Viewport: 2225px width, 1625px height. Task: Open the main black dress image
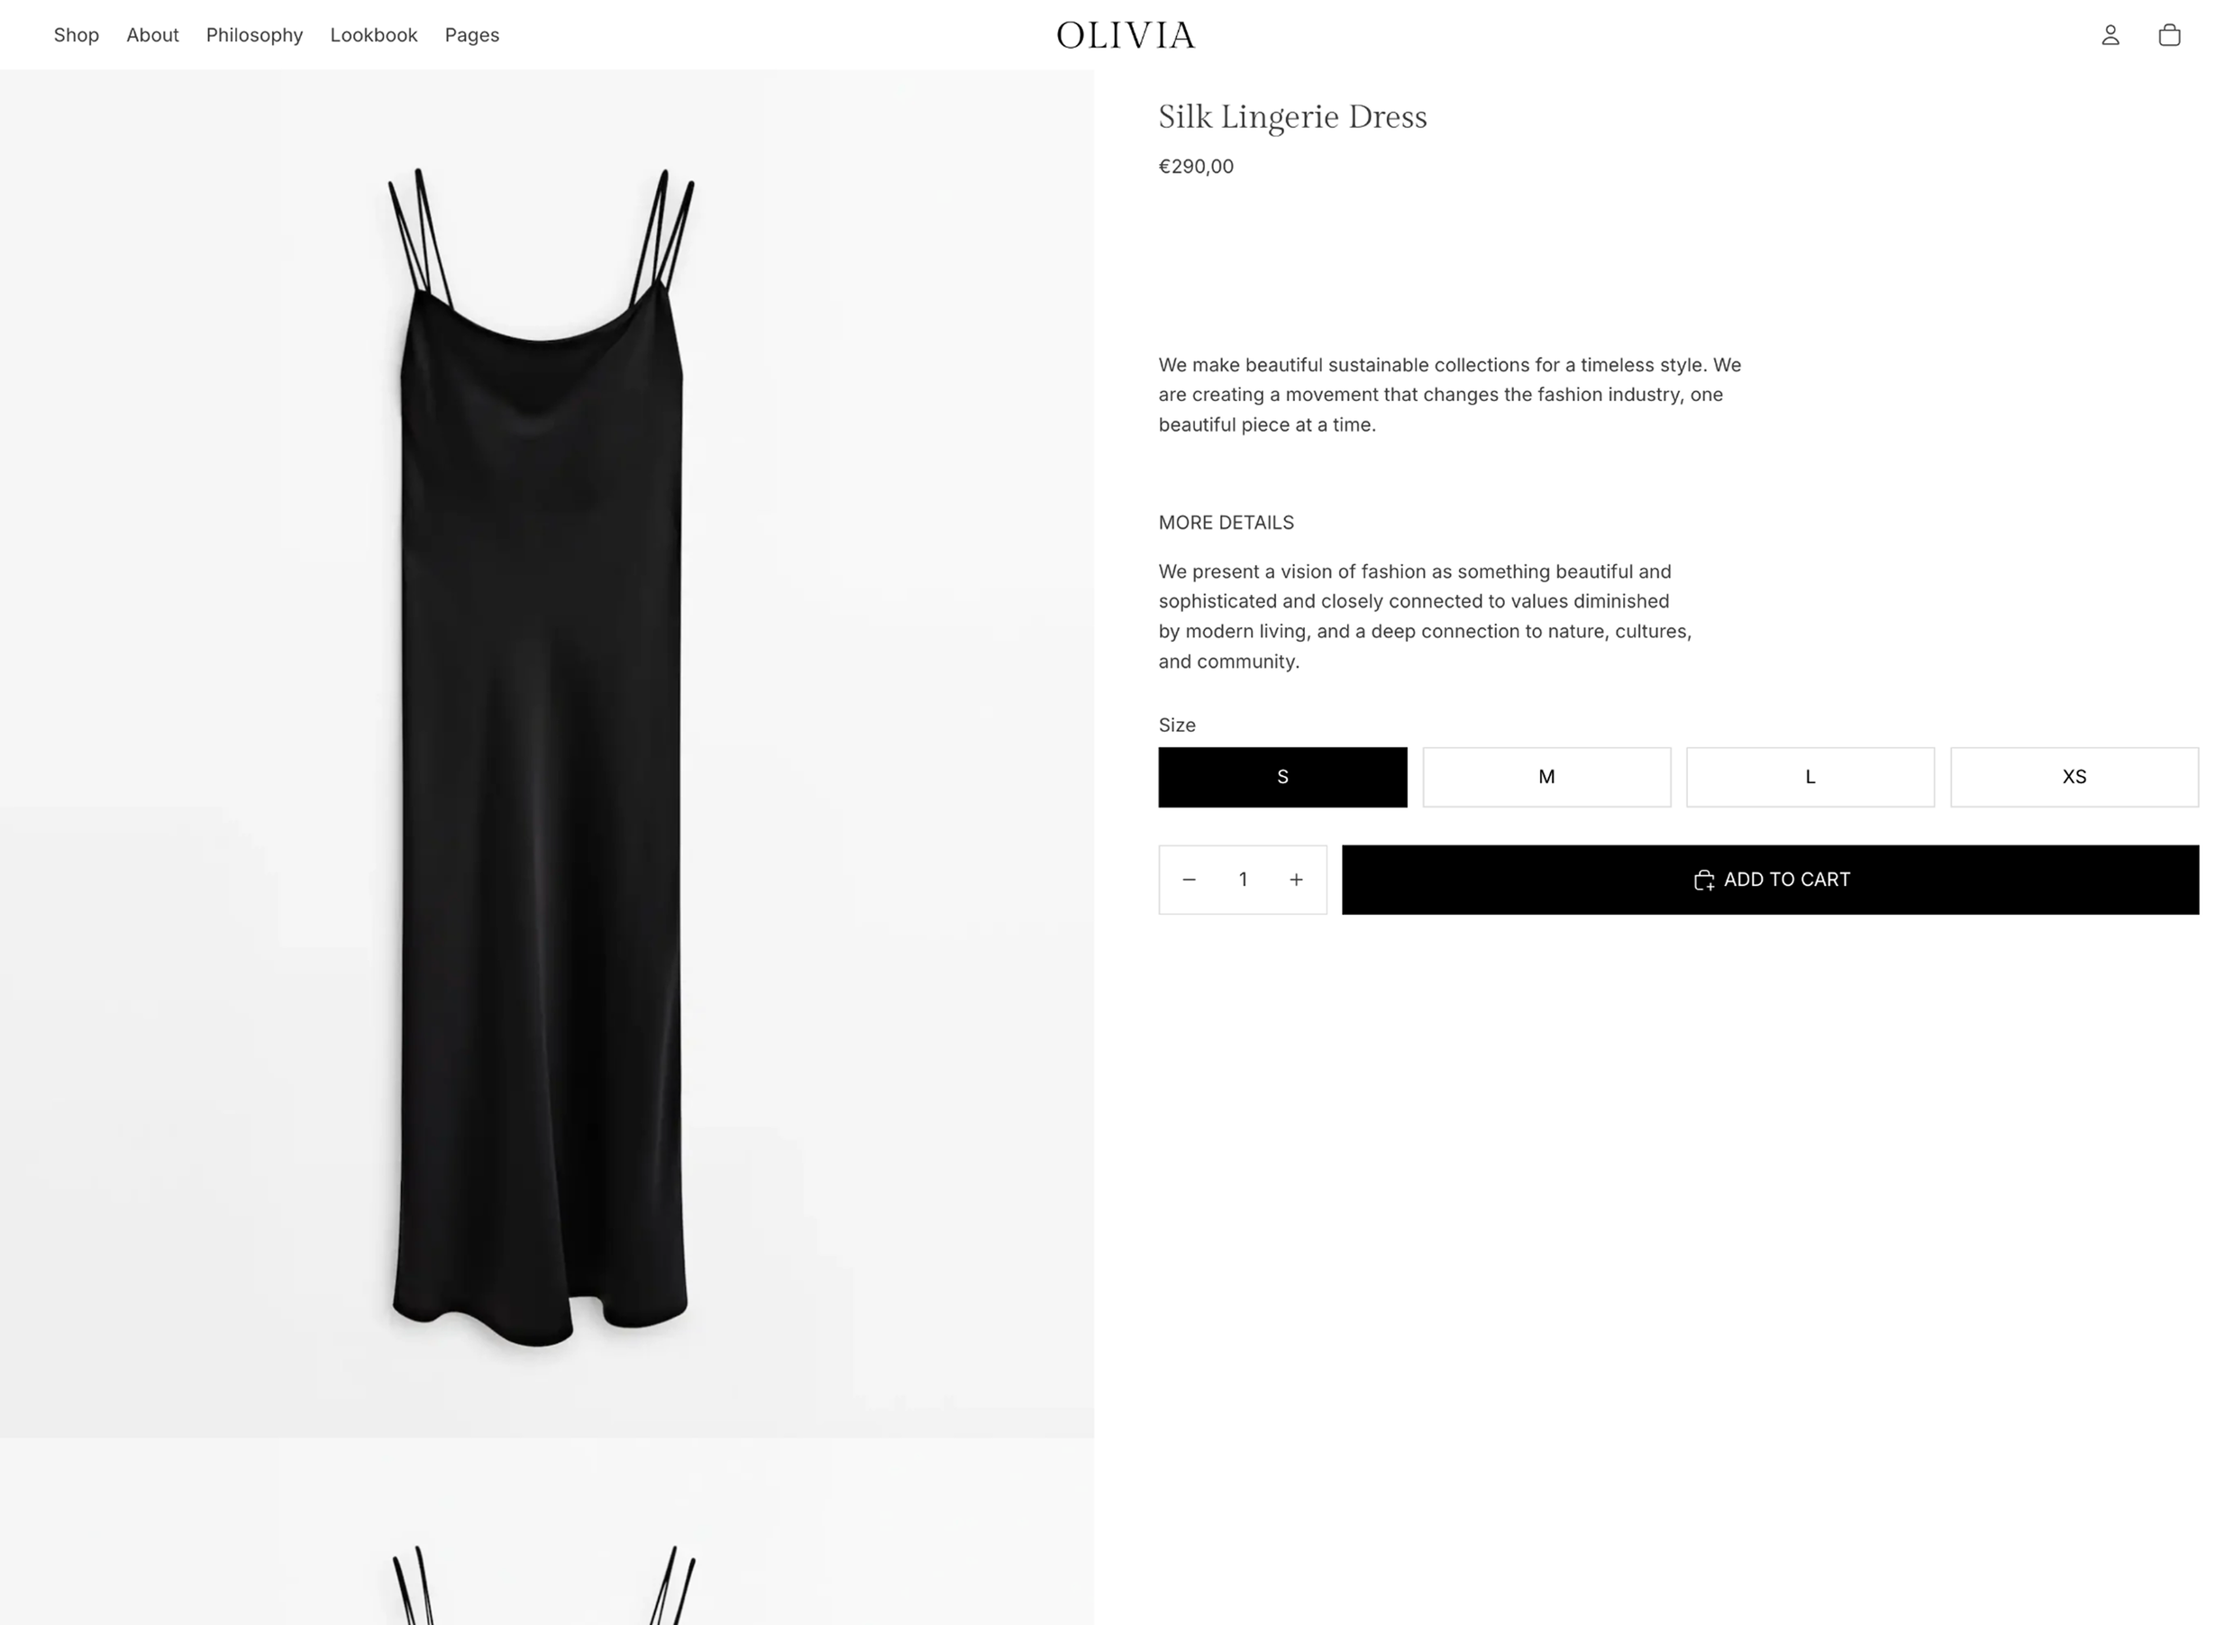tap(547, 753)
